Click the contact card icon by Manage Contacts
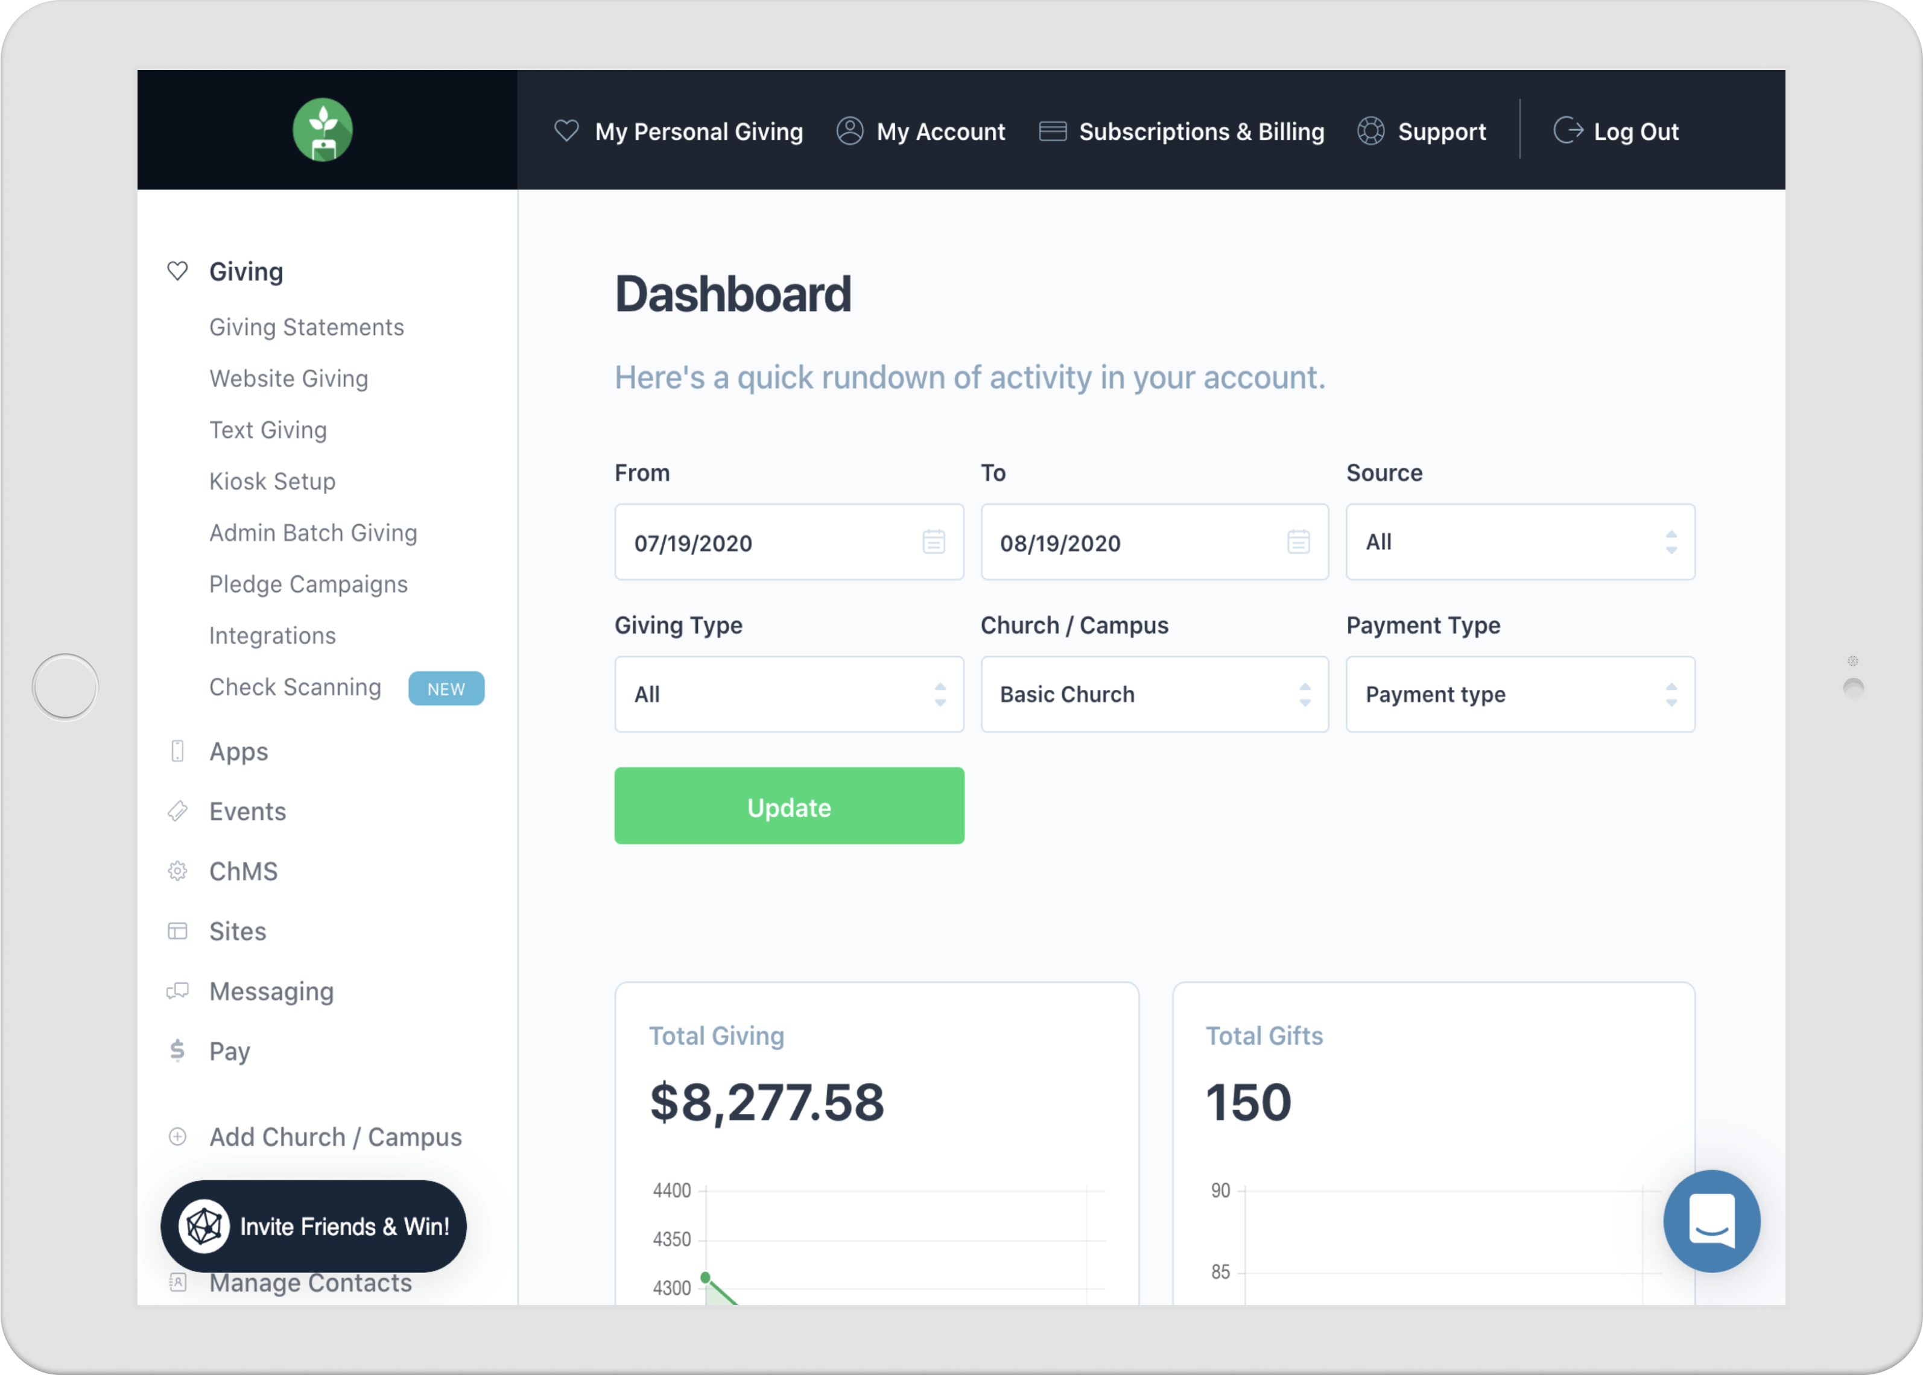Viewport: 1923px width, 1375px height. click(x=177, y=1282)
